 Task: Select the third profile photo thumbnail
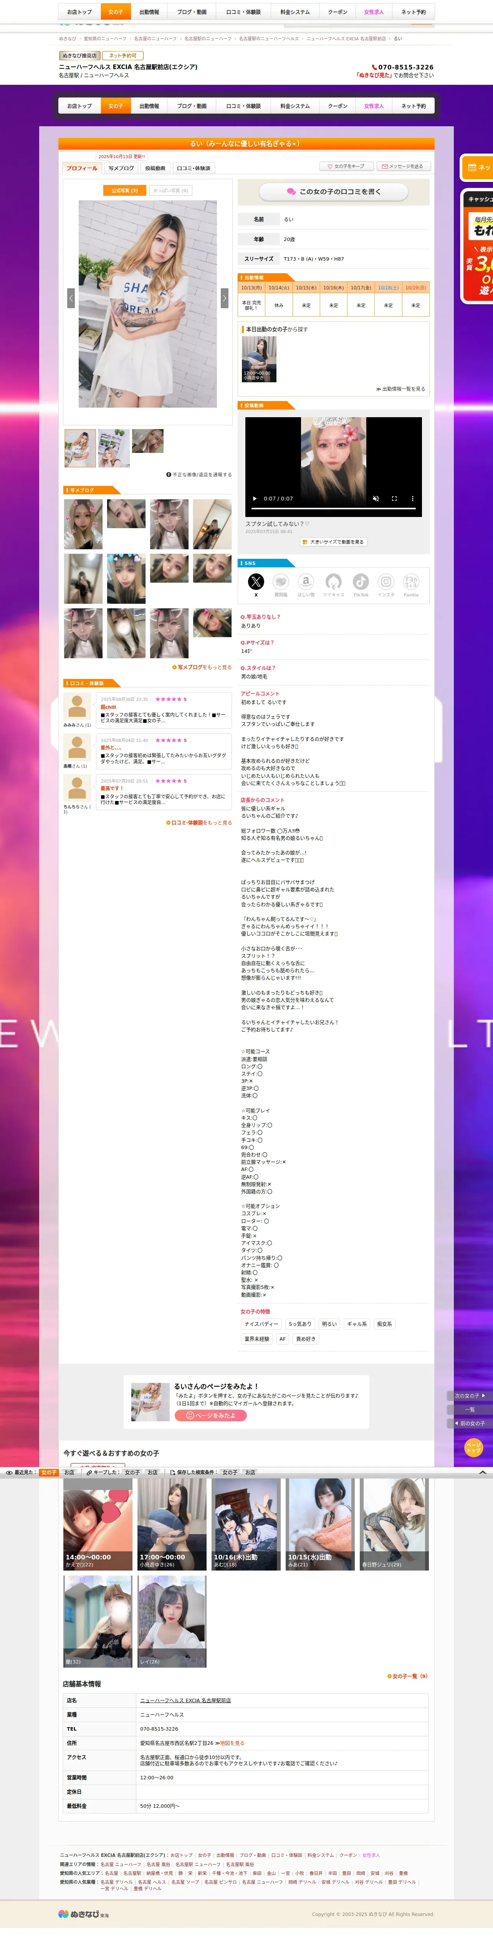point(147,441)
